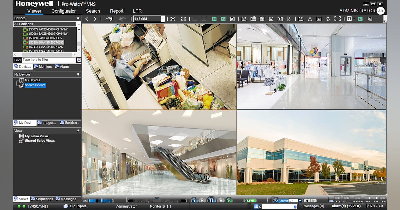Click the green R toolbar icon

360,19
